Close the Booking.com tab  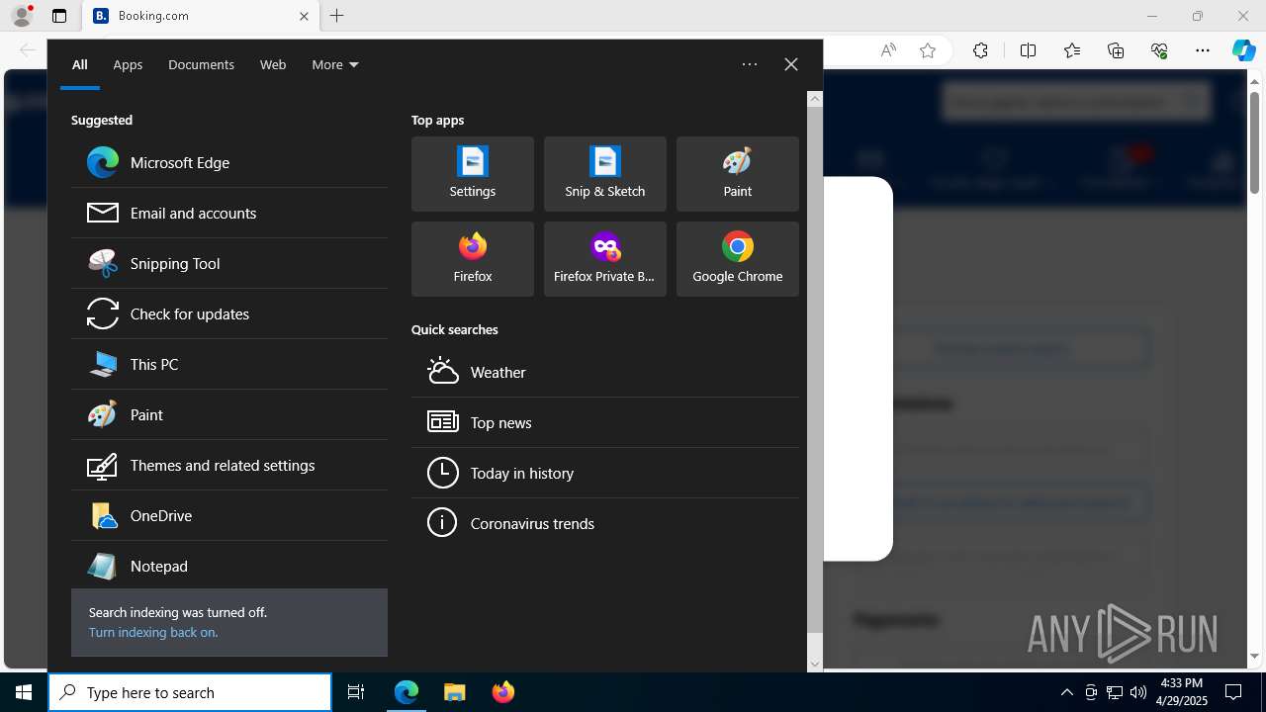(304, 16)
